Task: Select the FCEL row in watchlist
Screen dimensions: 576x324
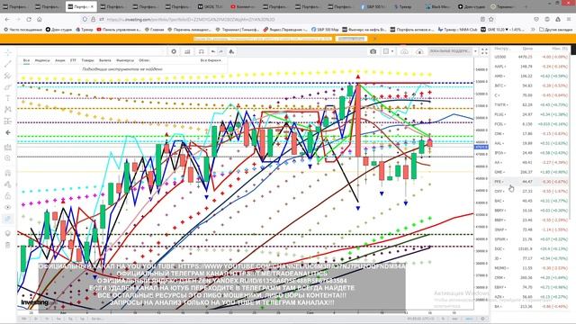Action: 531,124
